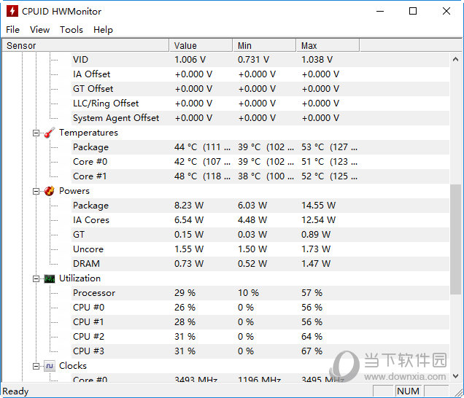
Task: Maximize the HWMonitor window
Action: pos(413,11)
